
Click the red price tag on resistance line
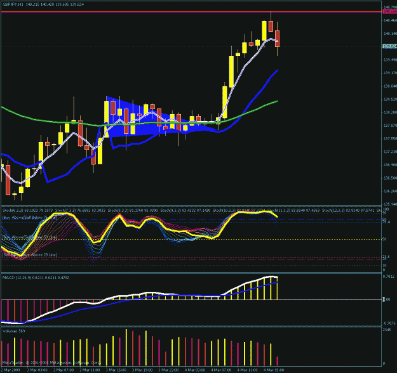coord(390,11)
